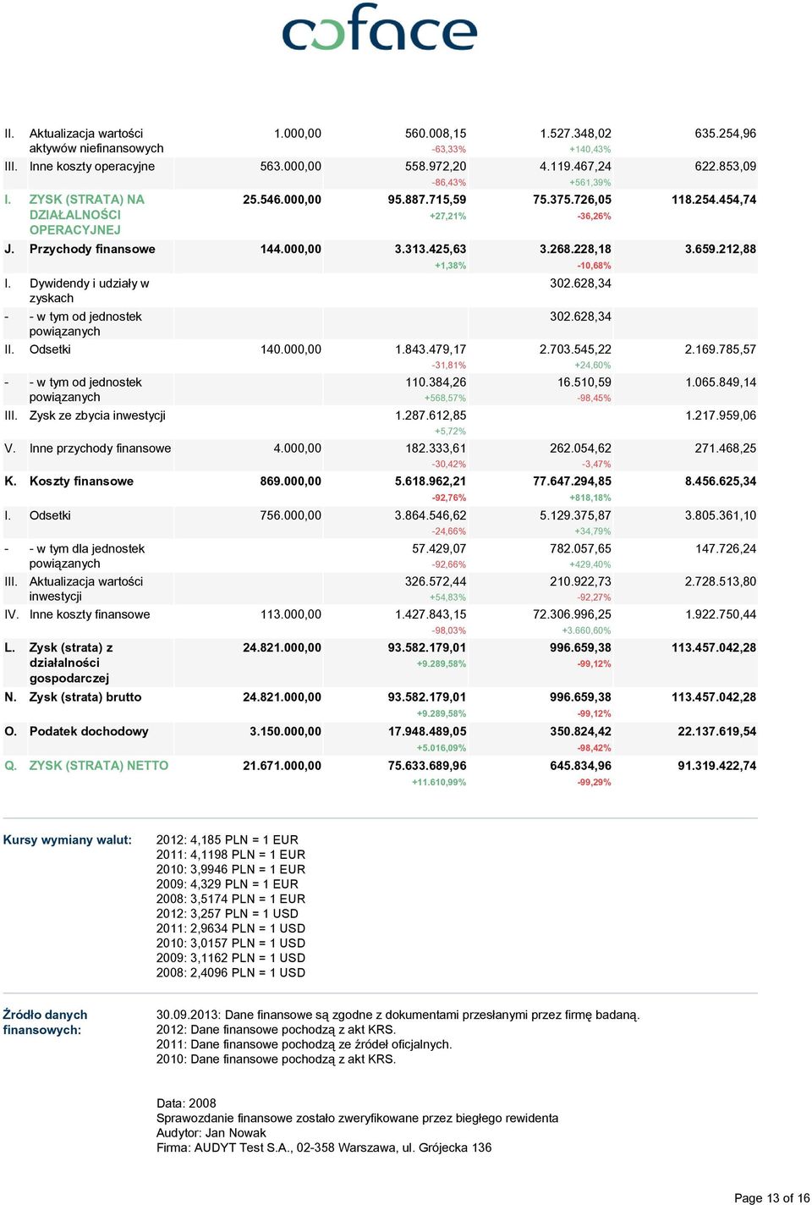Click the '2009: 4,329 PLN = 1 EUR' line
This screenshot has width=812, height=1205.
pos(228,884)
